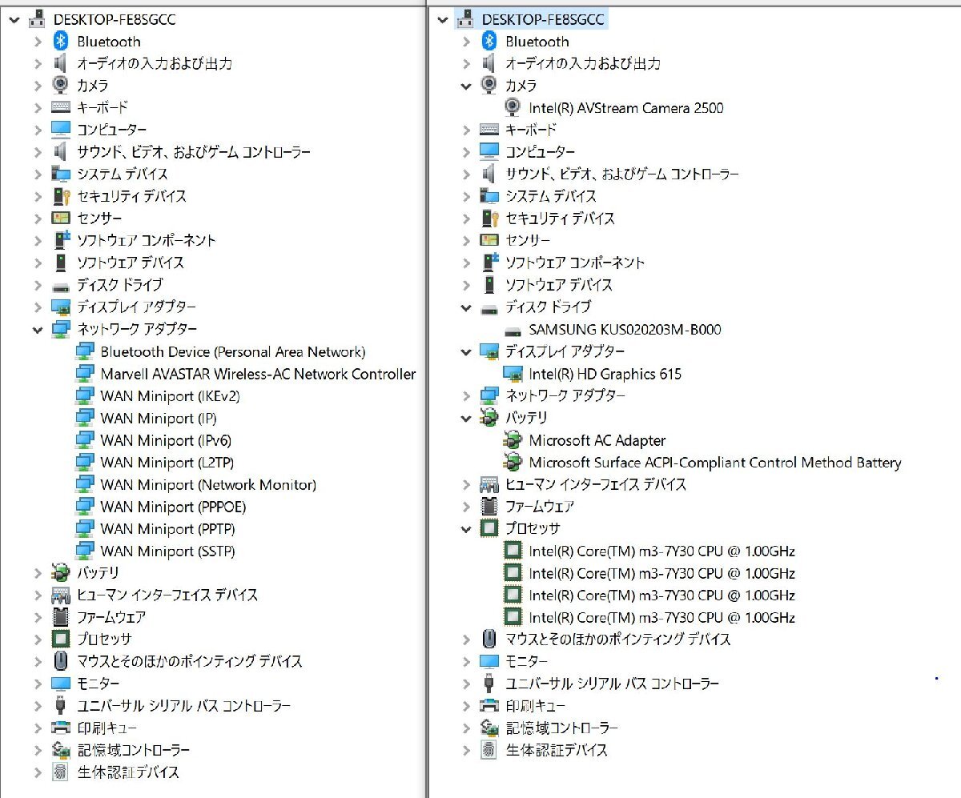Click SAMSUNG KUS020203M-B000 disk icon
The height and width of the screenshot is (798, 961).
(x=513, y=330)
